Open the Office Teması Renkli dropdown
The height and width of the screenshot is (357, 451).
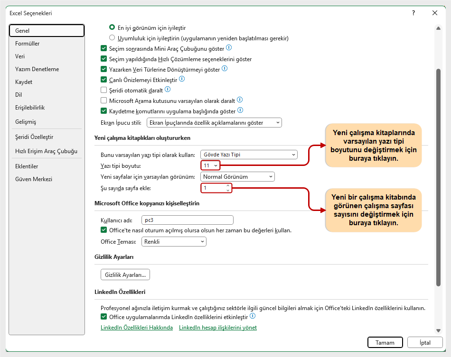pos(174,241)
